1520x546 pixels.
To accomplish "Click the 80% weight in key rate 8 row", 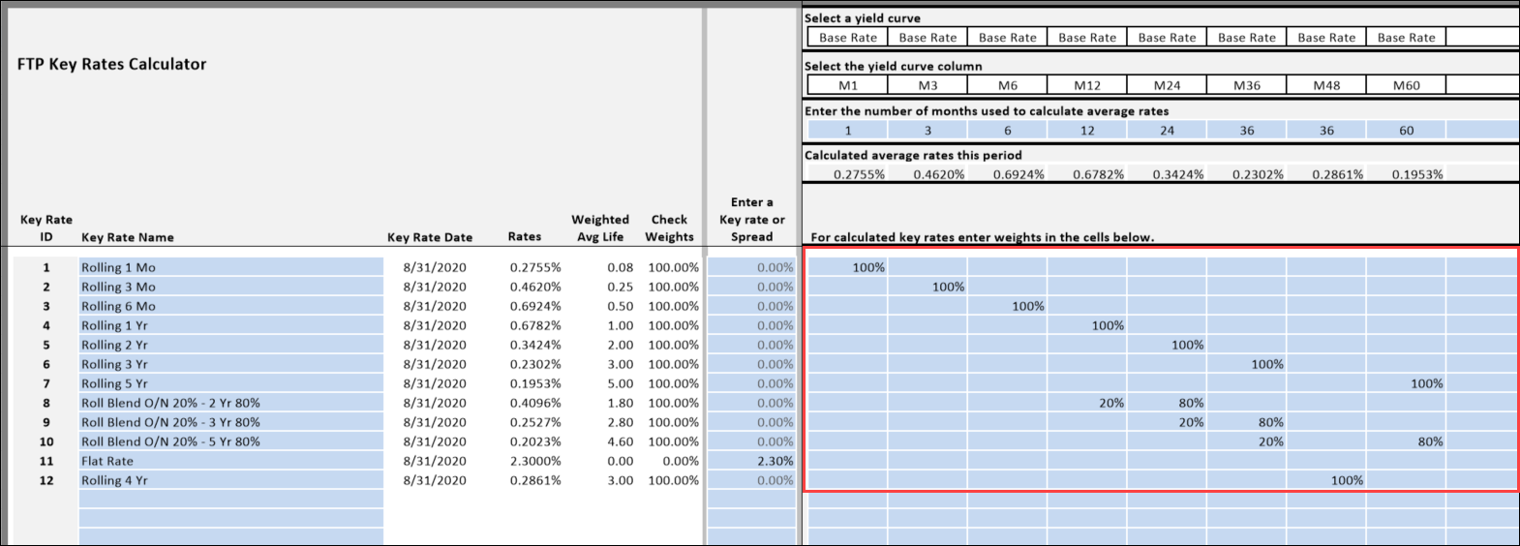I will click(x=1167, y=403).
